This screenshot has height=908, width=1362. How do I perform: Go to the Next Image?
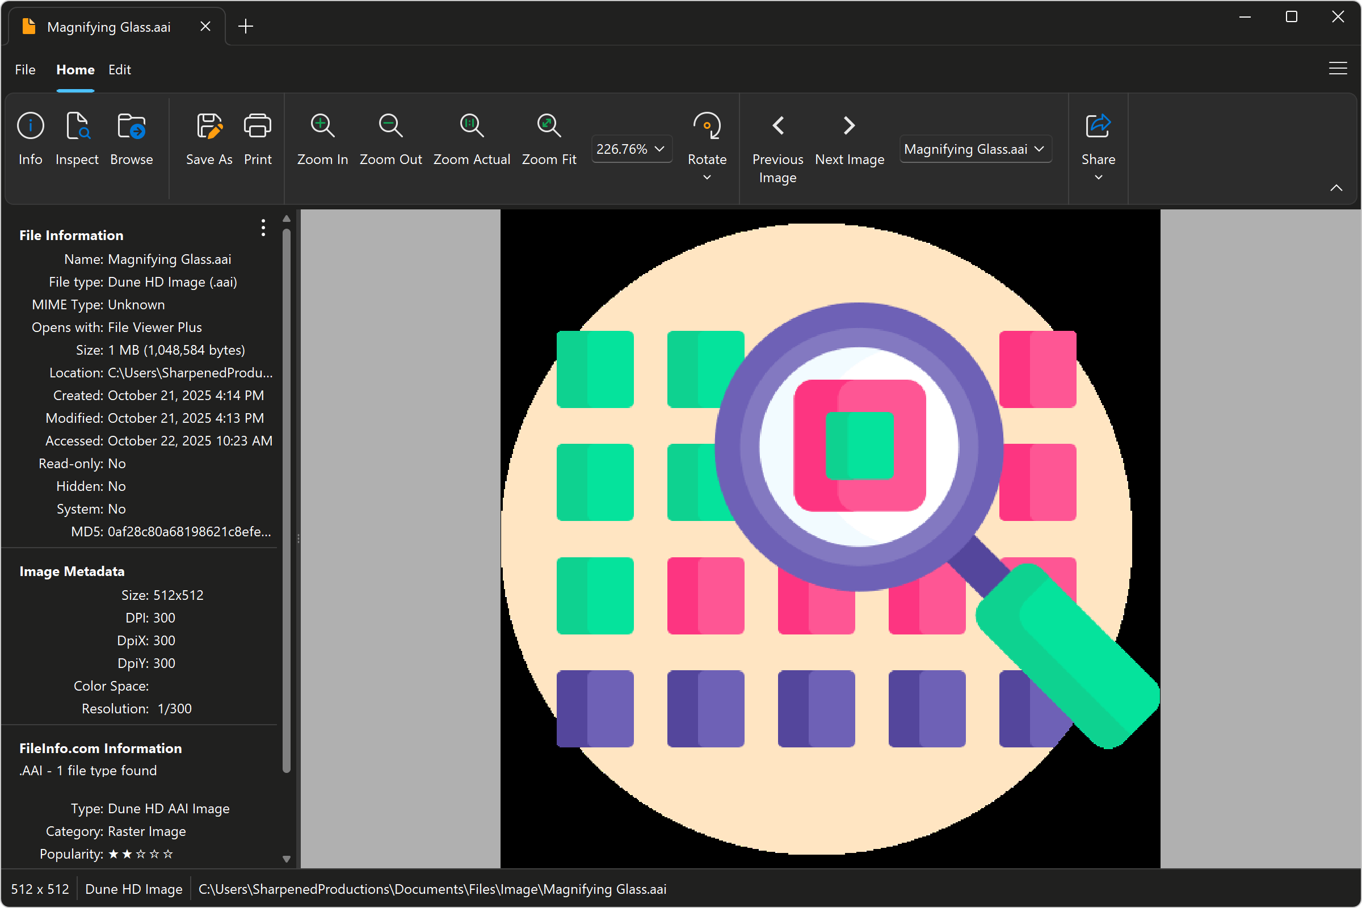(848, 125)
